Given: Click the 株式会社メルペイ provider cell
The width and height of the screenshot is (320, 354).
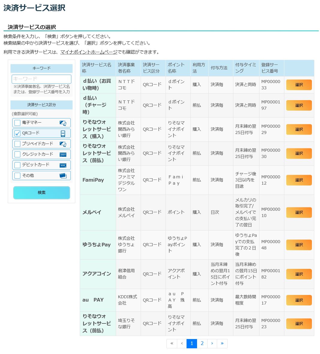Looking at the screenshot, I should coord(128,213).
